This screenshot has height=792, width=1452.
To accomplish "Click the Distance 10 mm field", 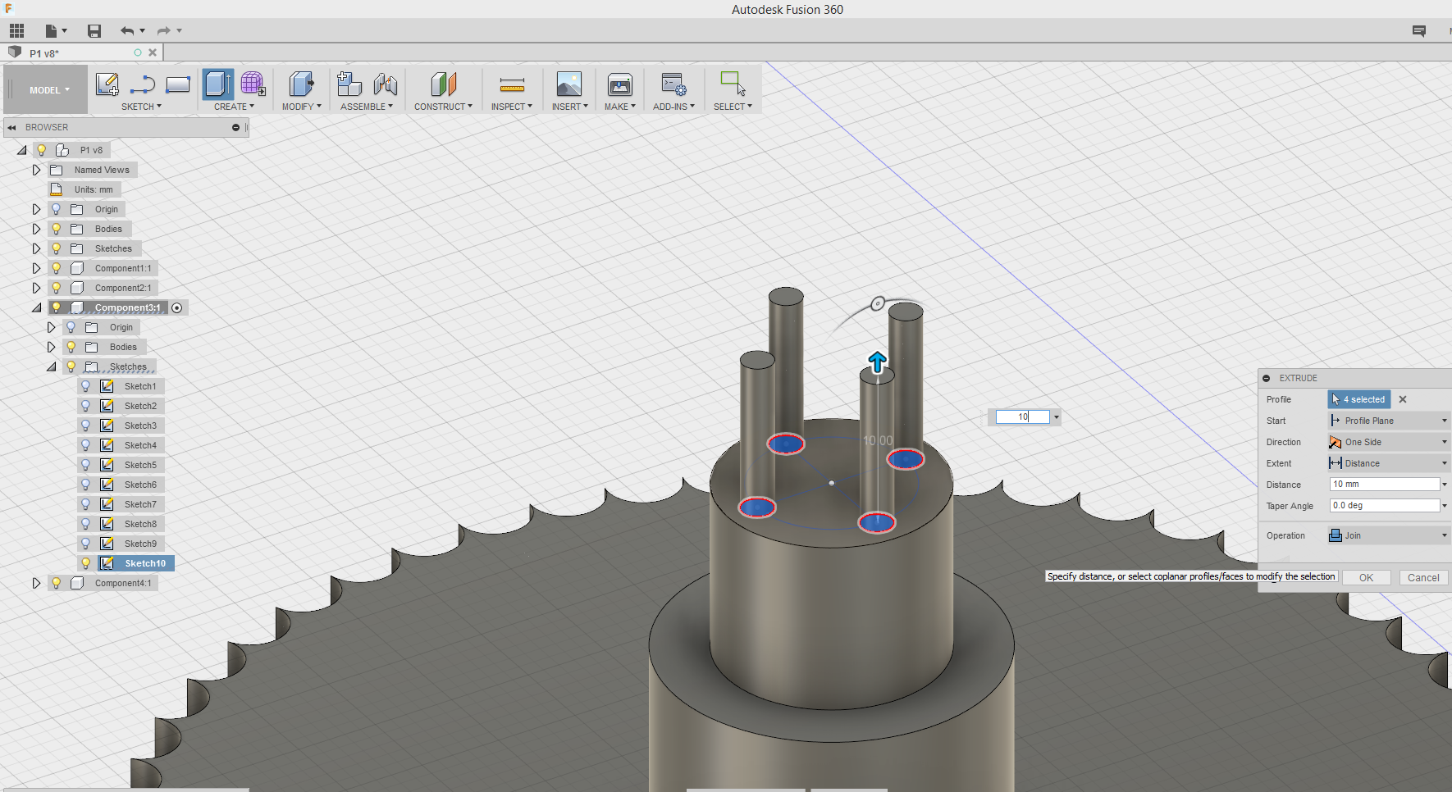I will pos(1385,485).
